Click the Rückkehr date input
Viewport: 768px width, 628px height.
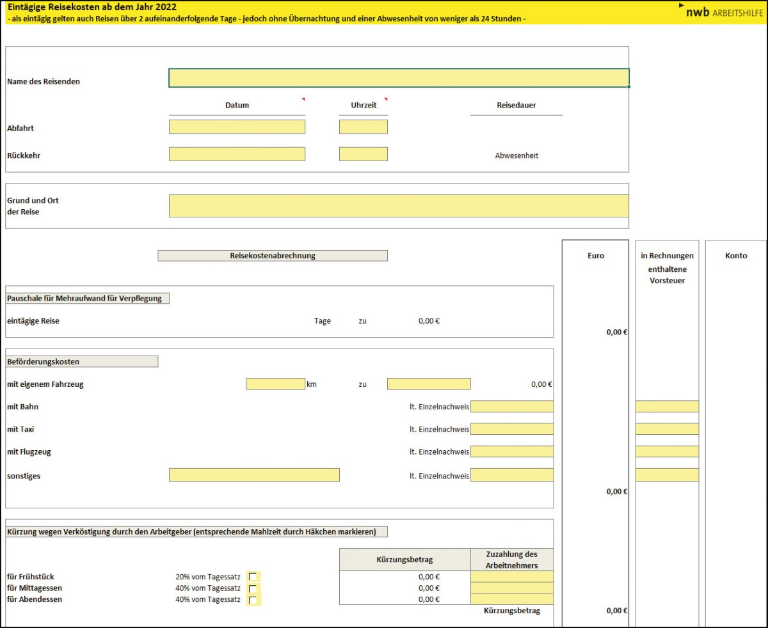(x=237, y=154)
